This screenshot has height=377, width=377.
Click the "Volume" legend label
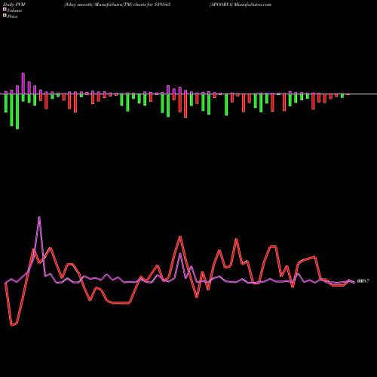(x=14, y=11)
